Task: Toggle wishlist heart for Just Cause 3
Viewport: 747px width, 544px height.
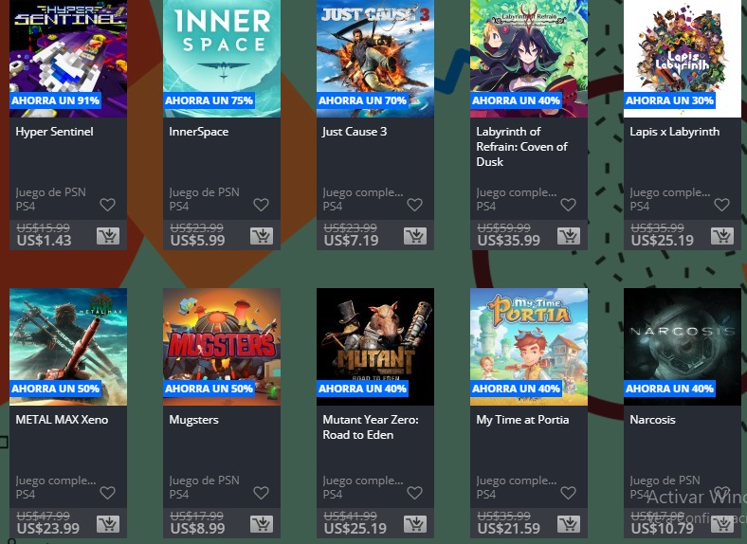Action: [x=414, y=205]
